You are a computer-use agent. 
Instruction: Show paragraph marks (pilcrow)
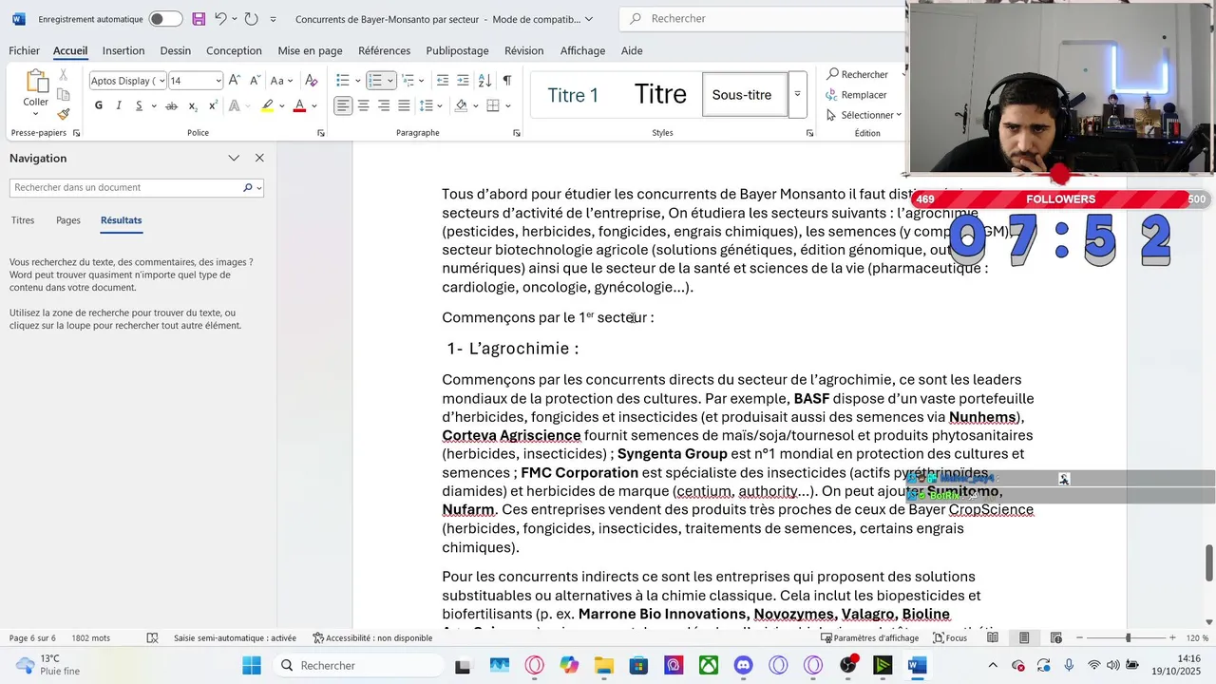point(507,81)
